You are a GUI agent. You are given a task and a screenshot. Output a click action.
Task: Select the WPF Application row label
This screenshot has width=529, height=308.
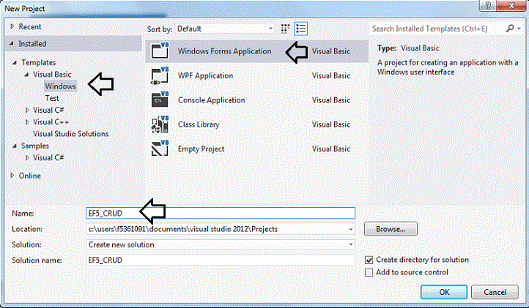click(x=205, y=75)
